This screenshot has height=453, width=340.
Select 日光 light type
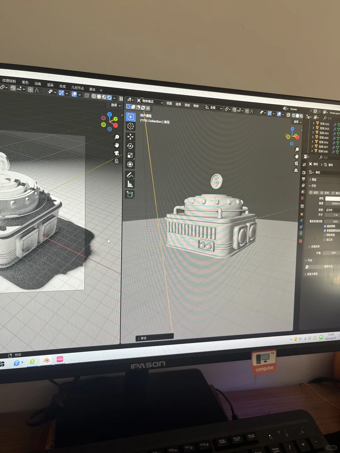[325, 193]
